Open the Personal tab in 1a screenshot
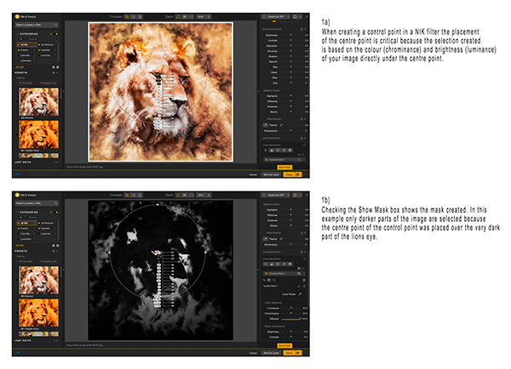 (x=32, y=39)
